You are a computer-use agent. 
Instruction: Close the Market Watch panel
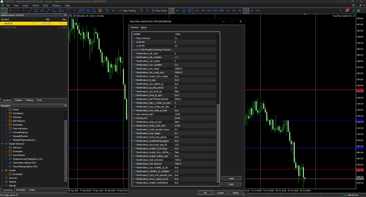tap(65, 15)
